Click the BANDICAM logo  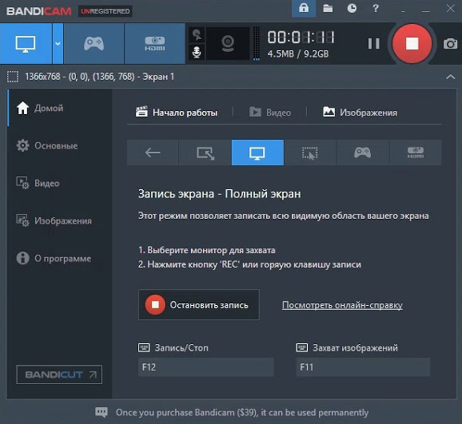[x=39, y=11]
